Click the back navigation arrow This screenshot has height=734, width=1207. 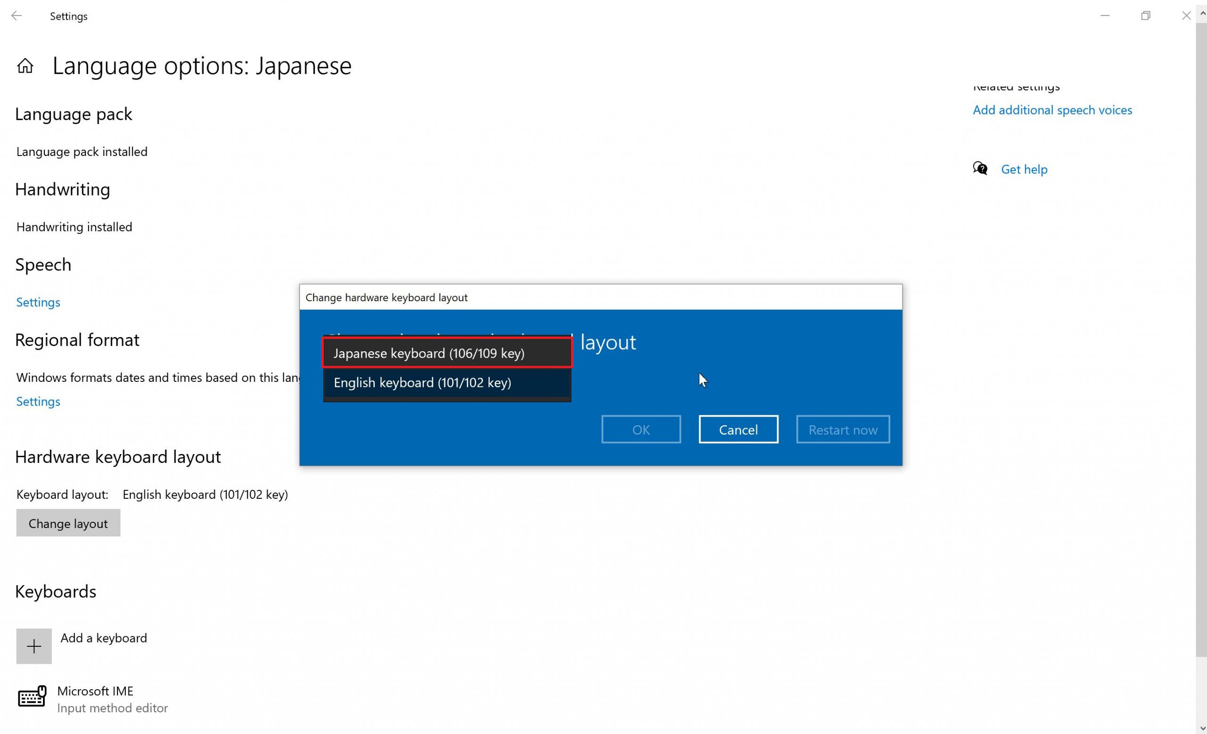pos(17,16)
